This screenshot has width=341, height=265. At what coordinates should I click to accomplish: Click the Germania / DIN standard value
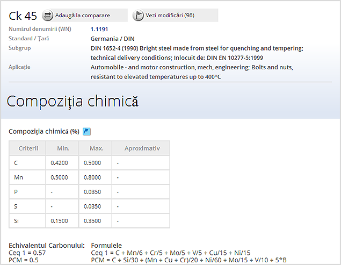click(x=112, y=39)
